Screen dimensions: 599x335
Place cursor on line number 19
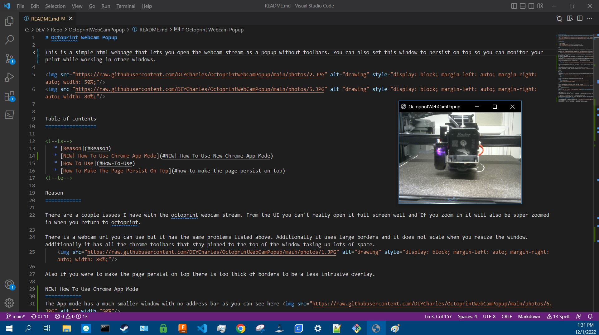click(x=32, y=193)
